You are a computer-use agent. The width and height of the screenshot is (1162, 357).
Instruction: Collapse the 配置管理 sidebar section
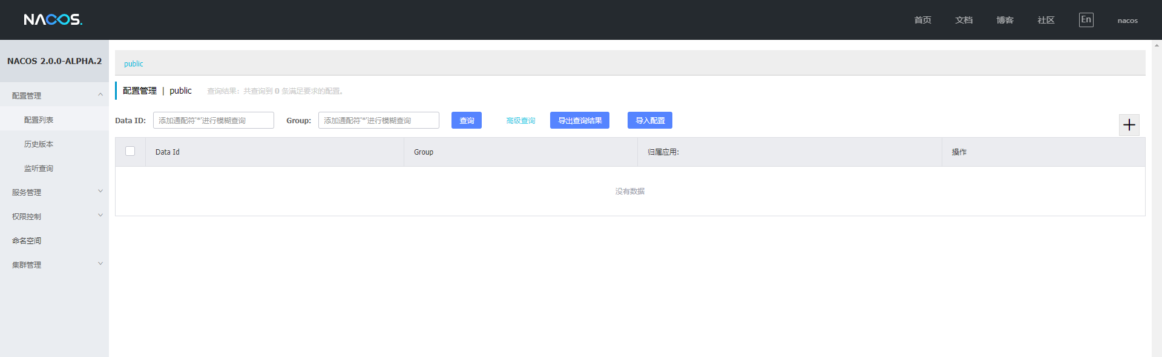pyautogui.click(x=54, y=95)
